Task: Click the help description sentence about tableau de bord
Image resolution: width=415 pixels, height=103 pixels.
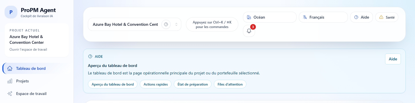Action: (x=174, y=73)
